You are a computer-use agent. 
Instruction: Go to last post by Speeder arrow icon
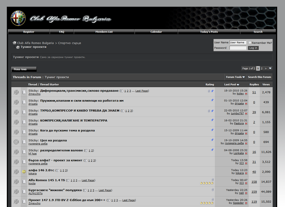click(x=246, y=203)
